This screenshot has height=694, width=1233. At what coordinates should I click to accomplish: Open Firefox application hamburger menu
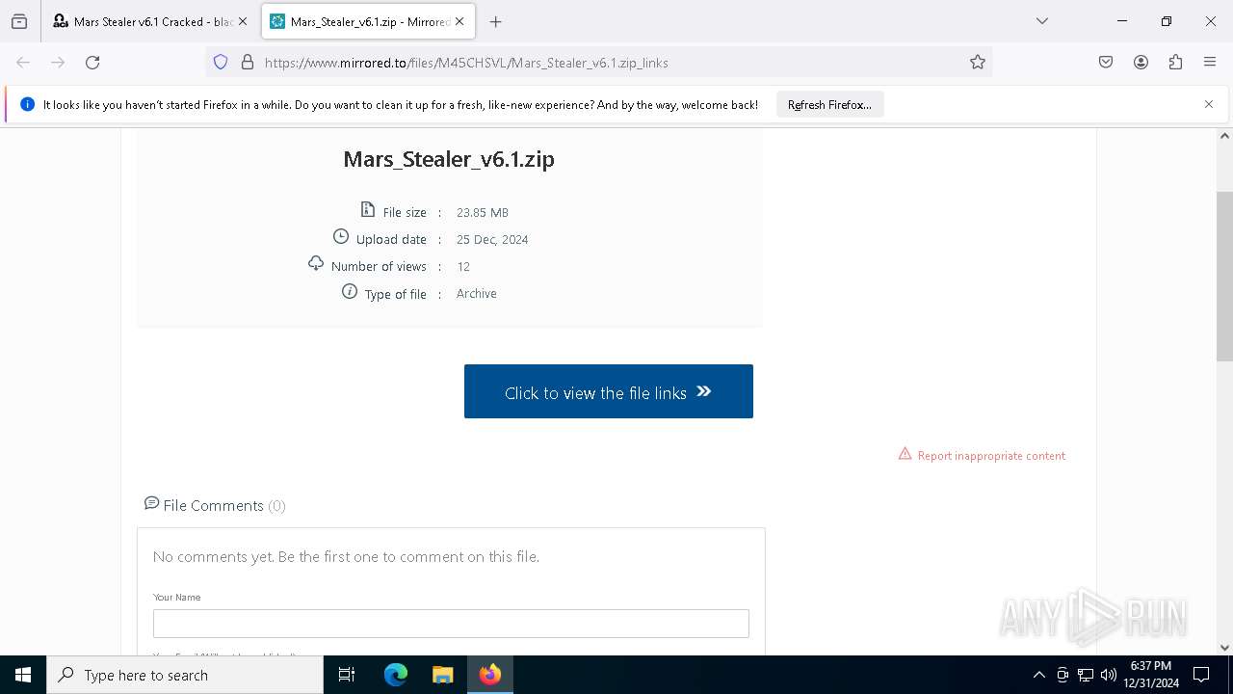[x=1210, y=63]
